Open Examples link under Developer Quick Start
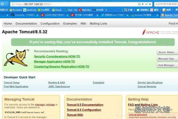178x119 pixels. coord(98,83)
